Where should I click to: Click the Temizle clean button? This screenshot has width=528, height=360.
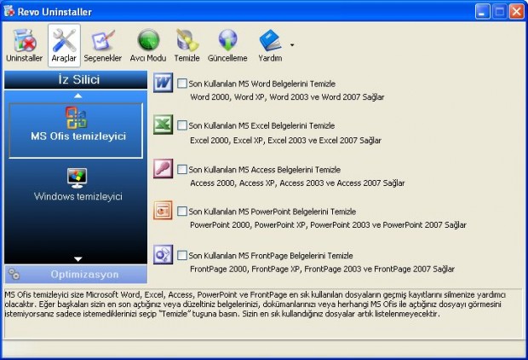tap(187, 45)
